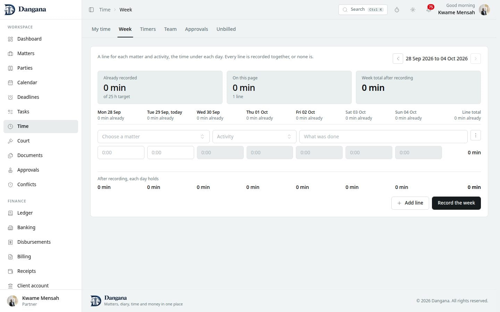Open Time in the sidebar
Image resolution: width=500 pixels, height=312 pixels.
tap(41, 126)
